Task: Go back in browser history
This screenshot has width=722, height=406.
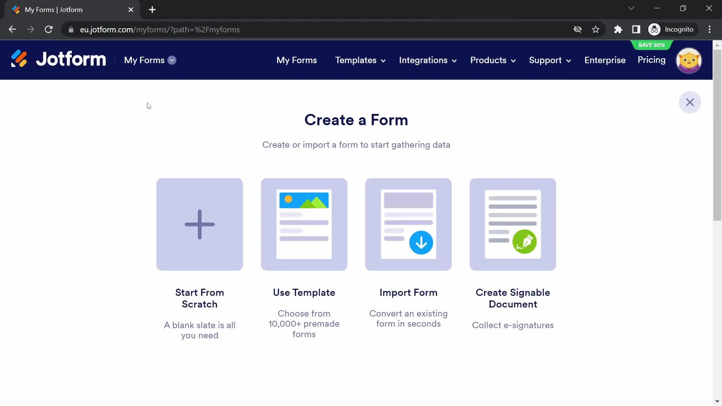Action: click(x=12, y=29)
